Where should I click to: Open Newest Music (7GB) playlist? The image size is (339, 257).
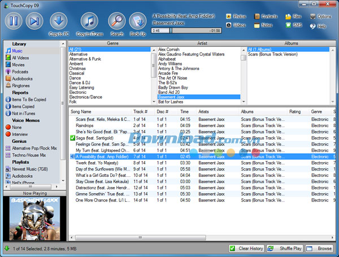pos(30,169)
